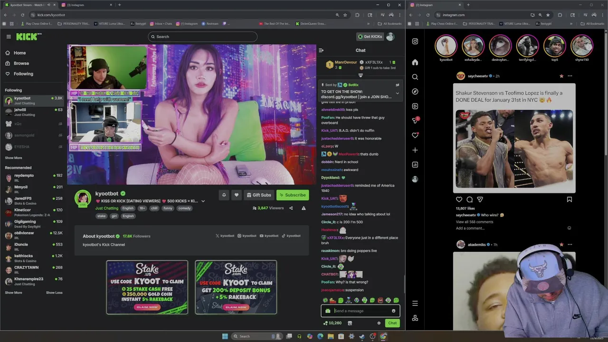608x342 pixels.
Task: Open Chrome icon on the taskbar
Action: [x=383, y=336]
